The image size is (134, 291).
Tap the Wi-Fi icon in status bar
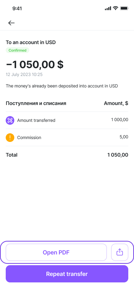115,8
